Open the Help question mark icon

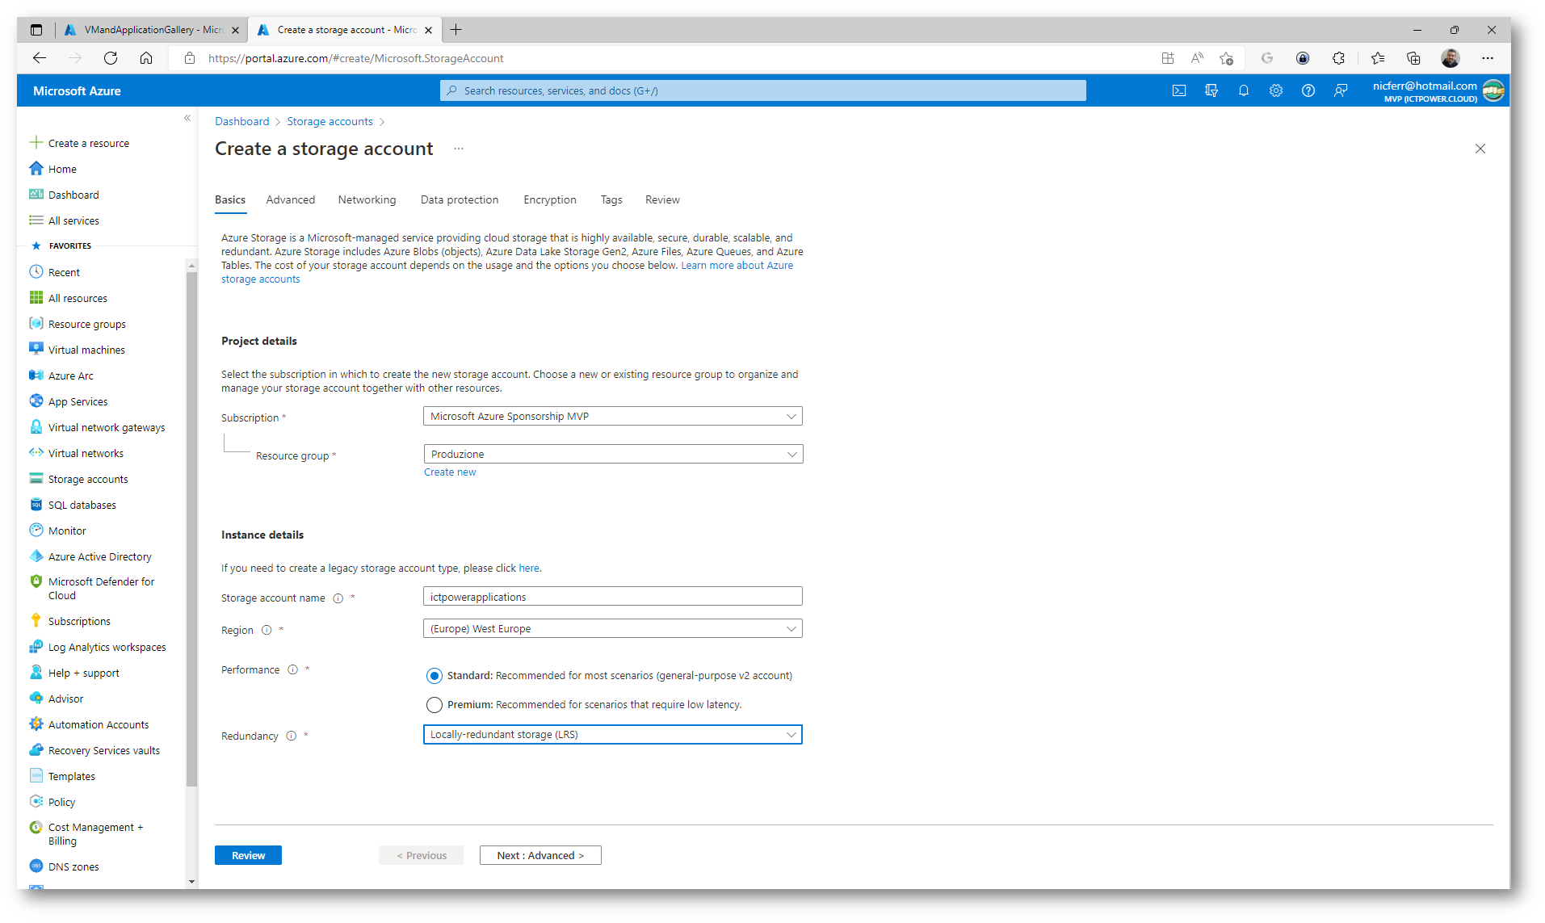(x=1308, y=90)
